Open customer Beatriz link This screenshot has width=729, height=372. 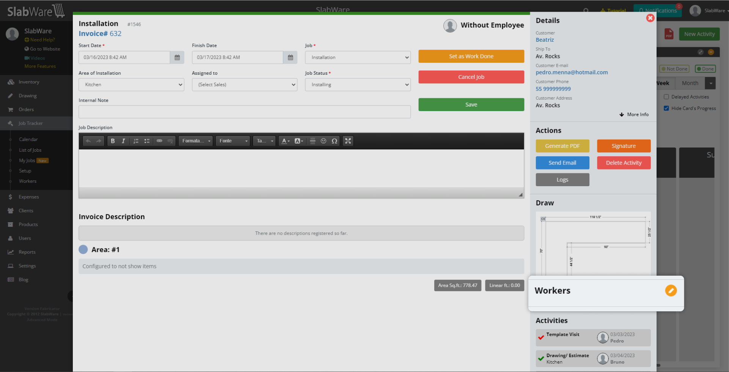[x=545, y=40]
